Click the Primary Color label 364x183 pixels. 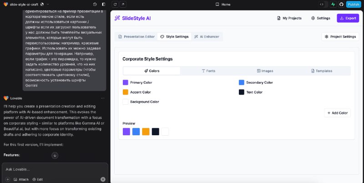tap(141, 82)
